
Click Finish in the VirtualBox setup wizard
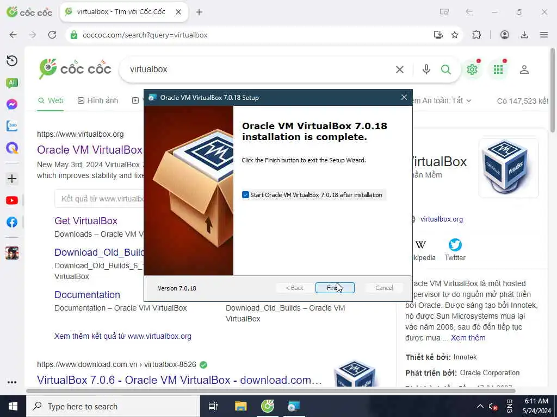tap(335, 288)
